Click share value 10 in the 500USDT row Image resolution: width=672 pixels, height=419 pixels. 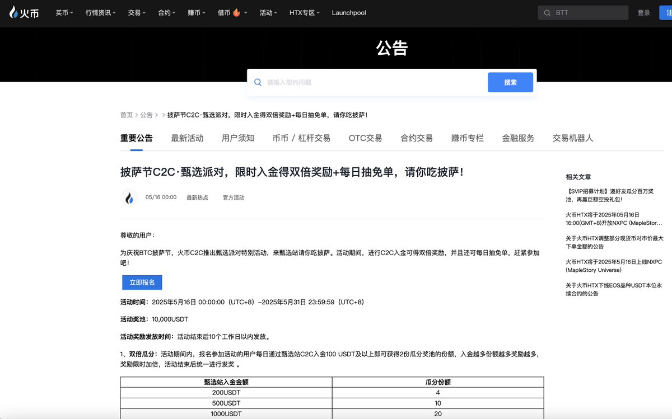pyautogui.click(x=438, y=403)
